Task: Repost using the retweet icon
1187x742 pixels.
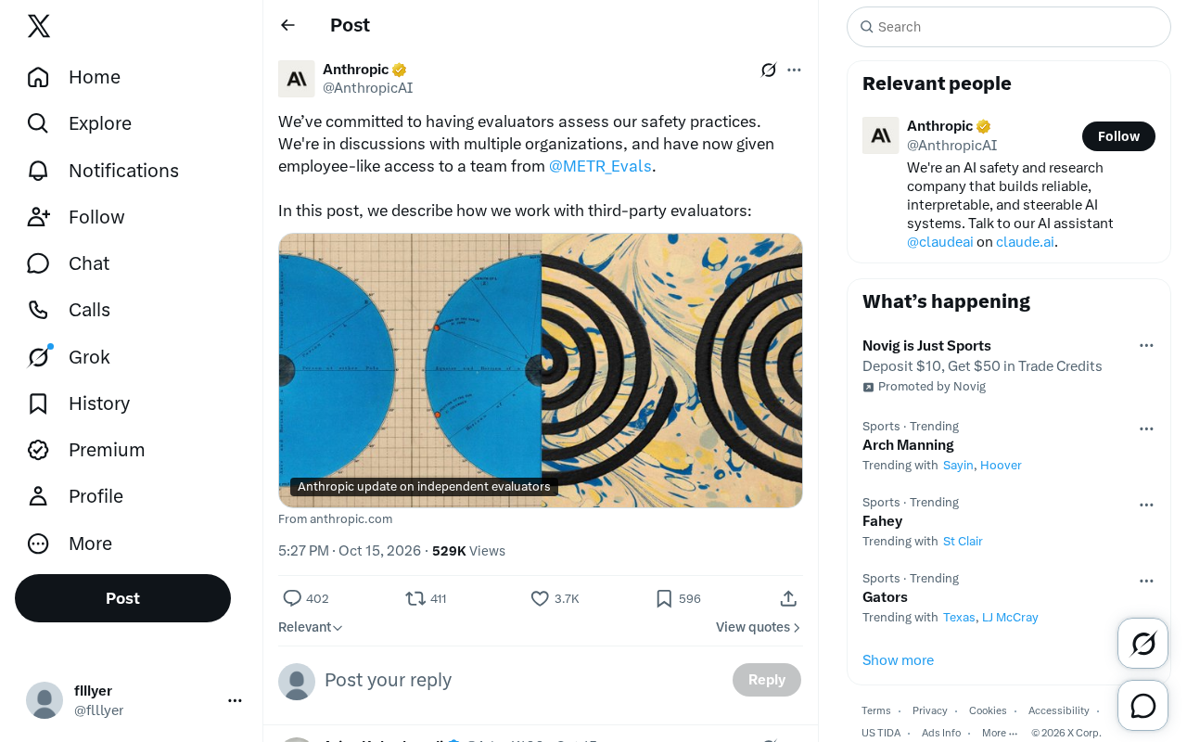Action: point(415,598)
